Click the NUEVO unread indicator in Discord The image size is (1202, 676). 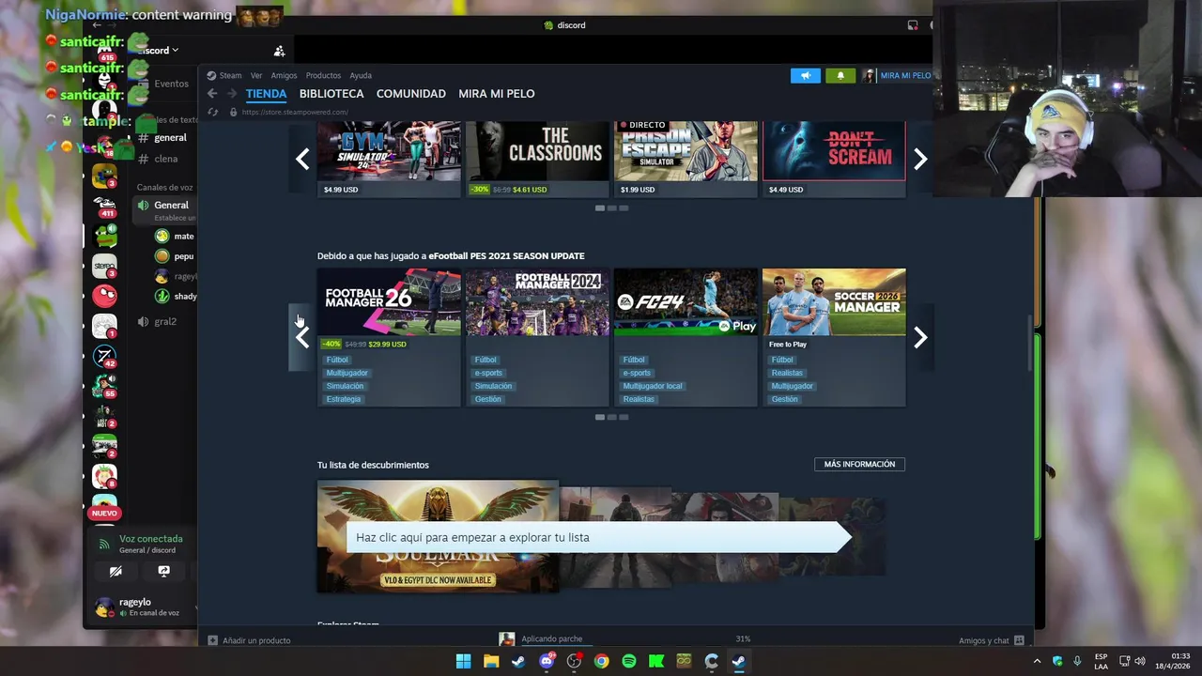coord(104,513)
